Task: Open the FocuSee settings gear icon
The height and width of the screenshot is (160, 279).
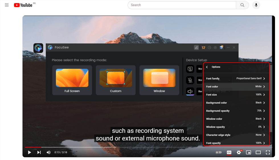Action: pyautogui.click(x=215, y=48)
